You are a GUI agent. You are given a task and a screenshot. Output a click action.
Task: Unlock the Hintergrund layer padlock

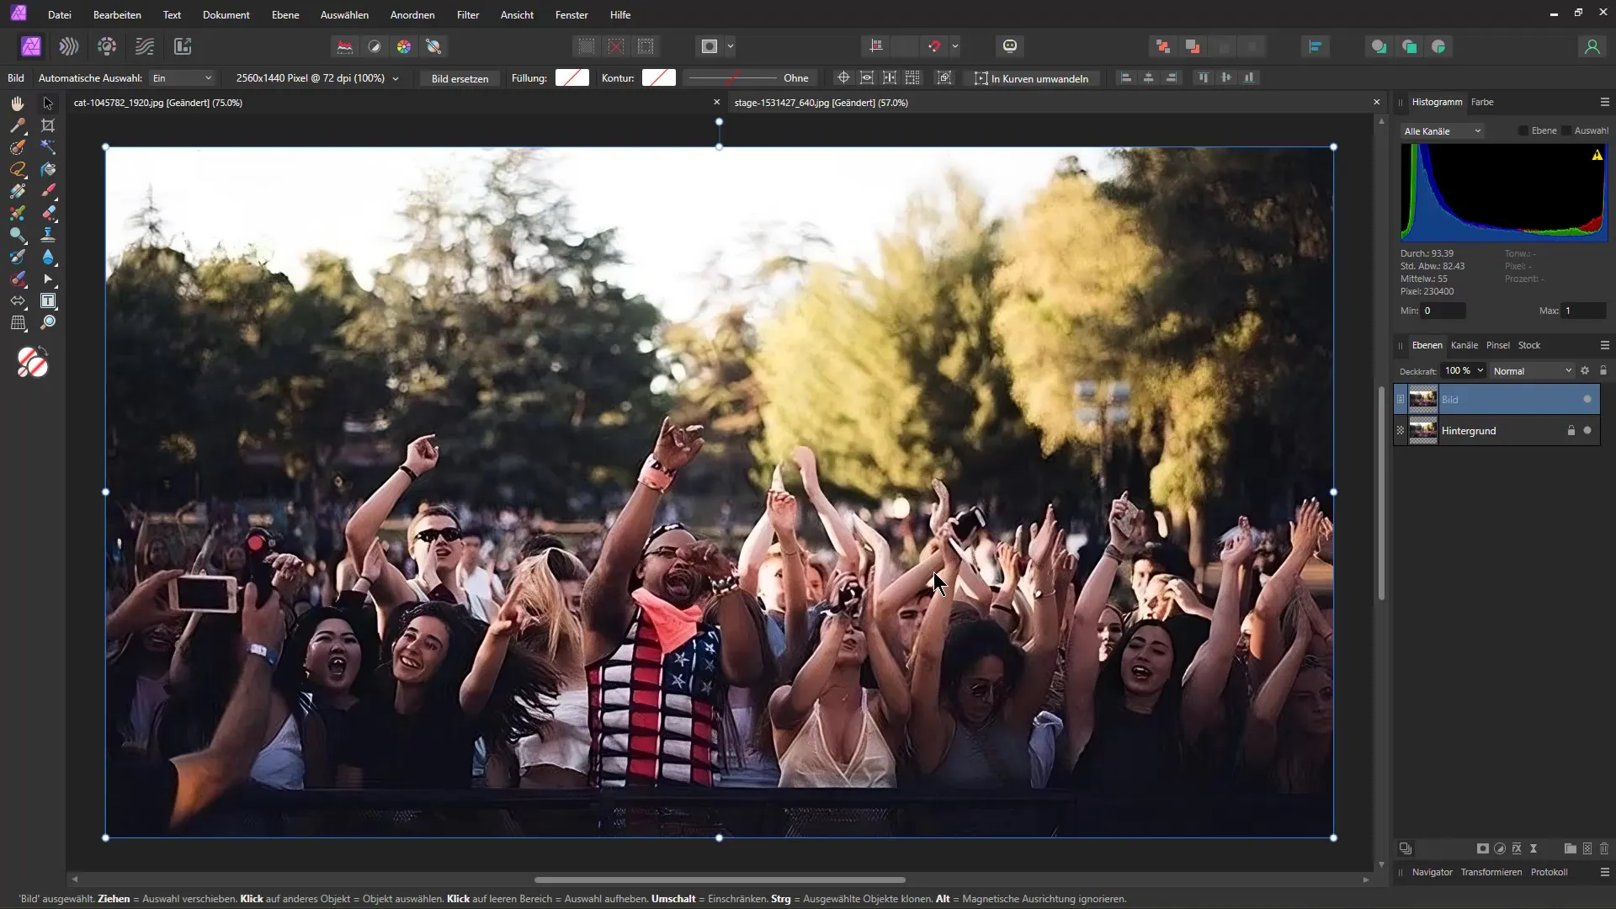coord(1571,430)
